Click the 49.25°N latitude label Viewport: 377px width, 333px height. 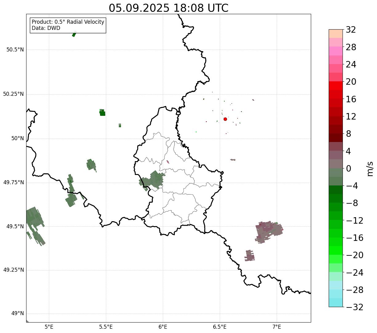tap(14, 270)
